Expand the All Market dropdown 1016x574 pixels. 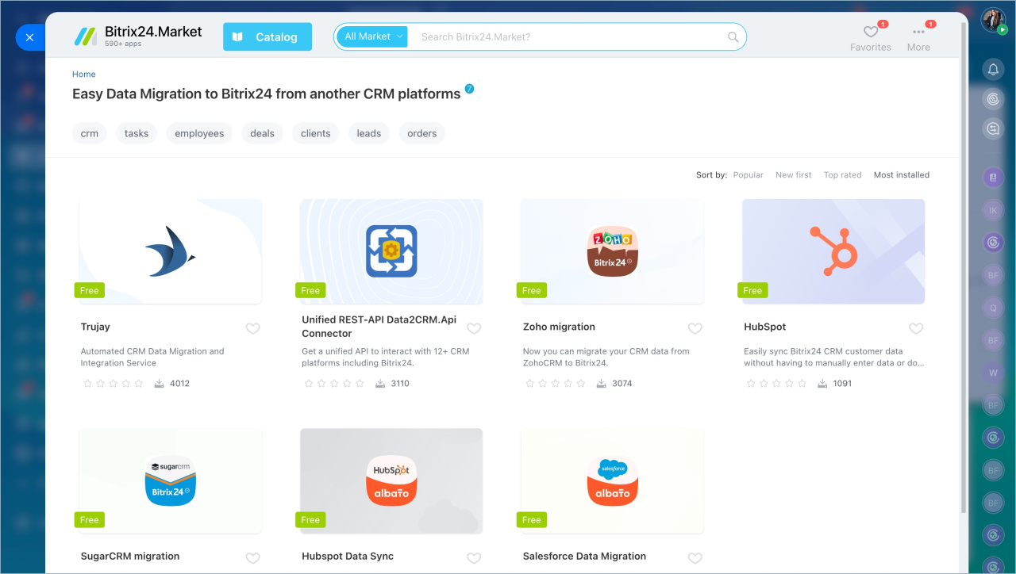(x=372, y=36)
